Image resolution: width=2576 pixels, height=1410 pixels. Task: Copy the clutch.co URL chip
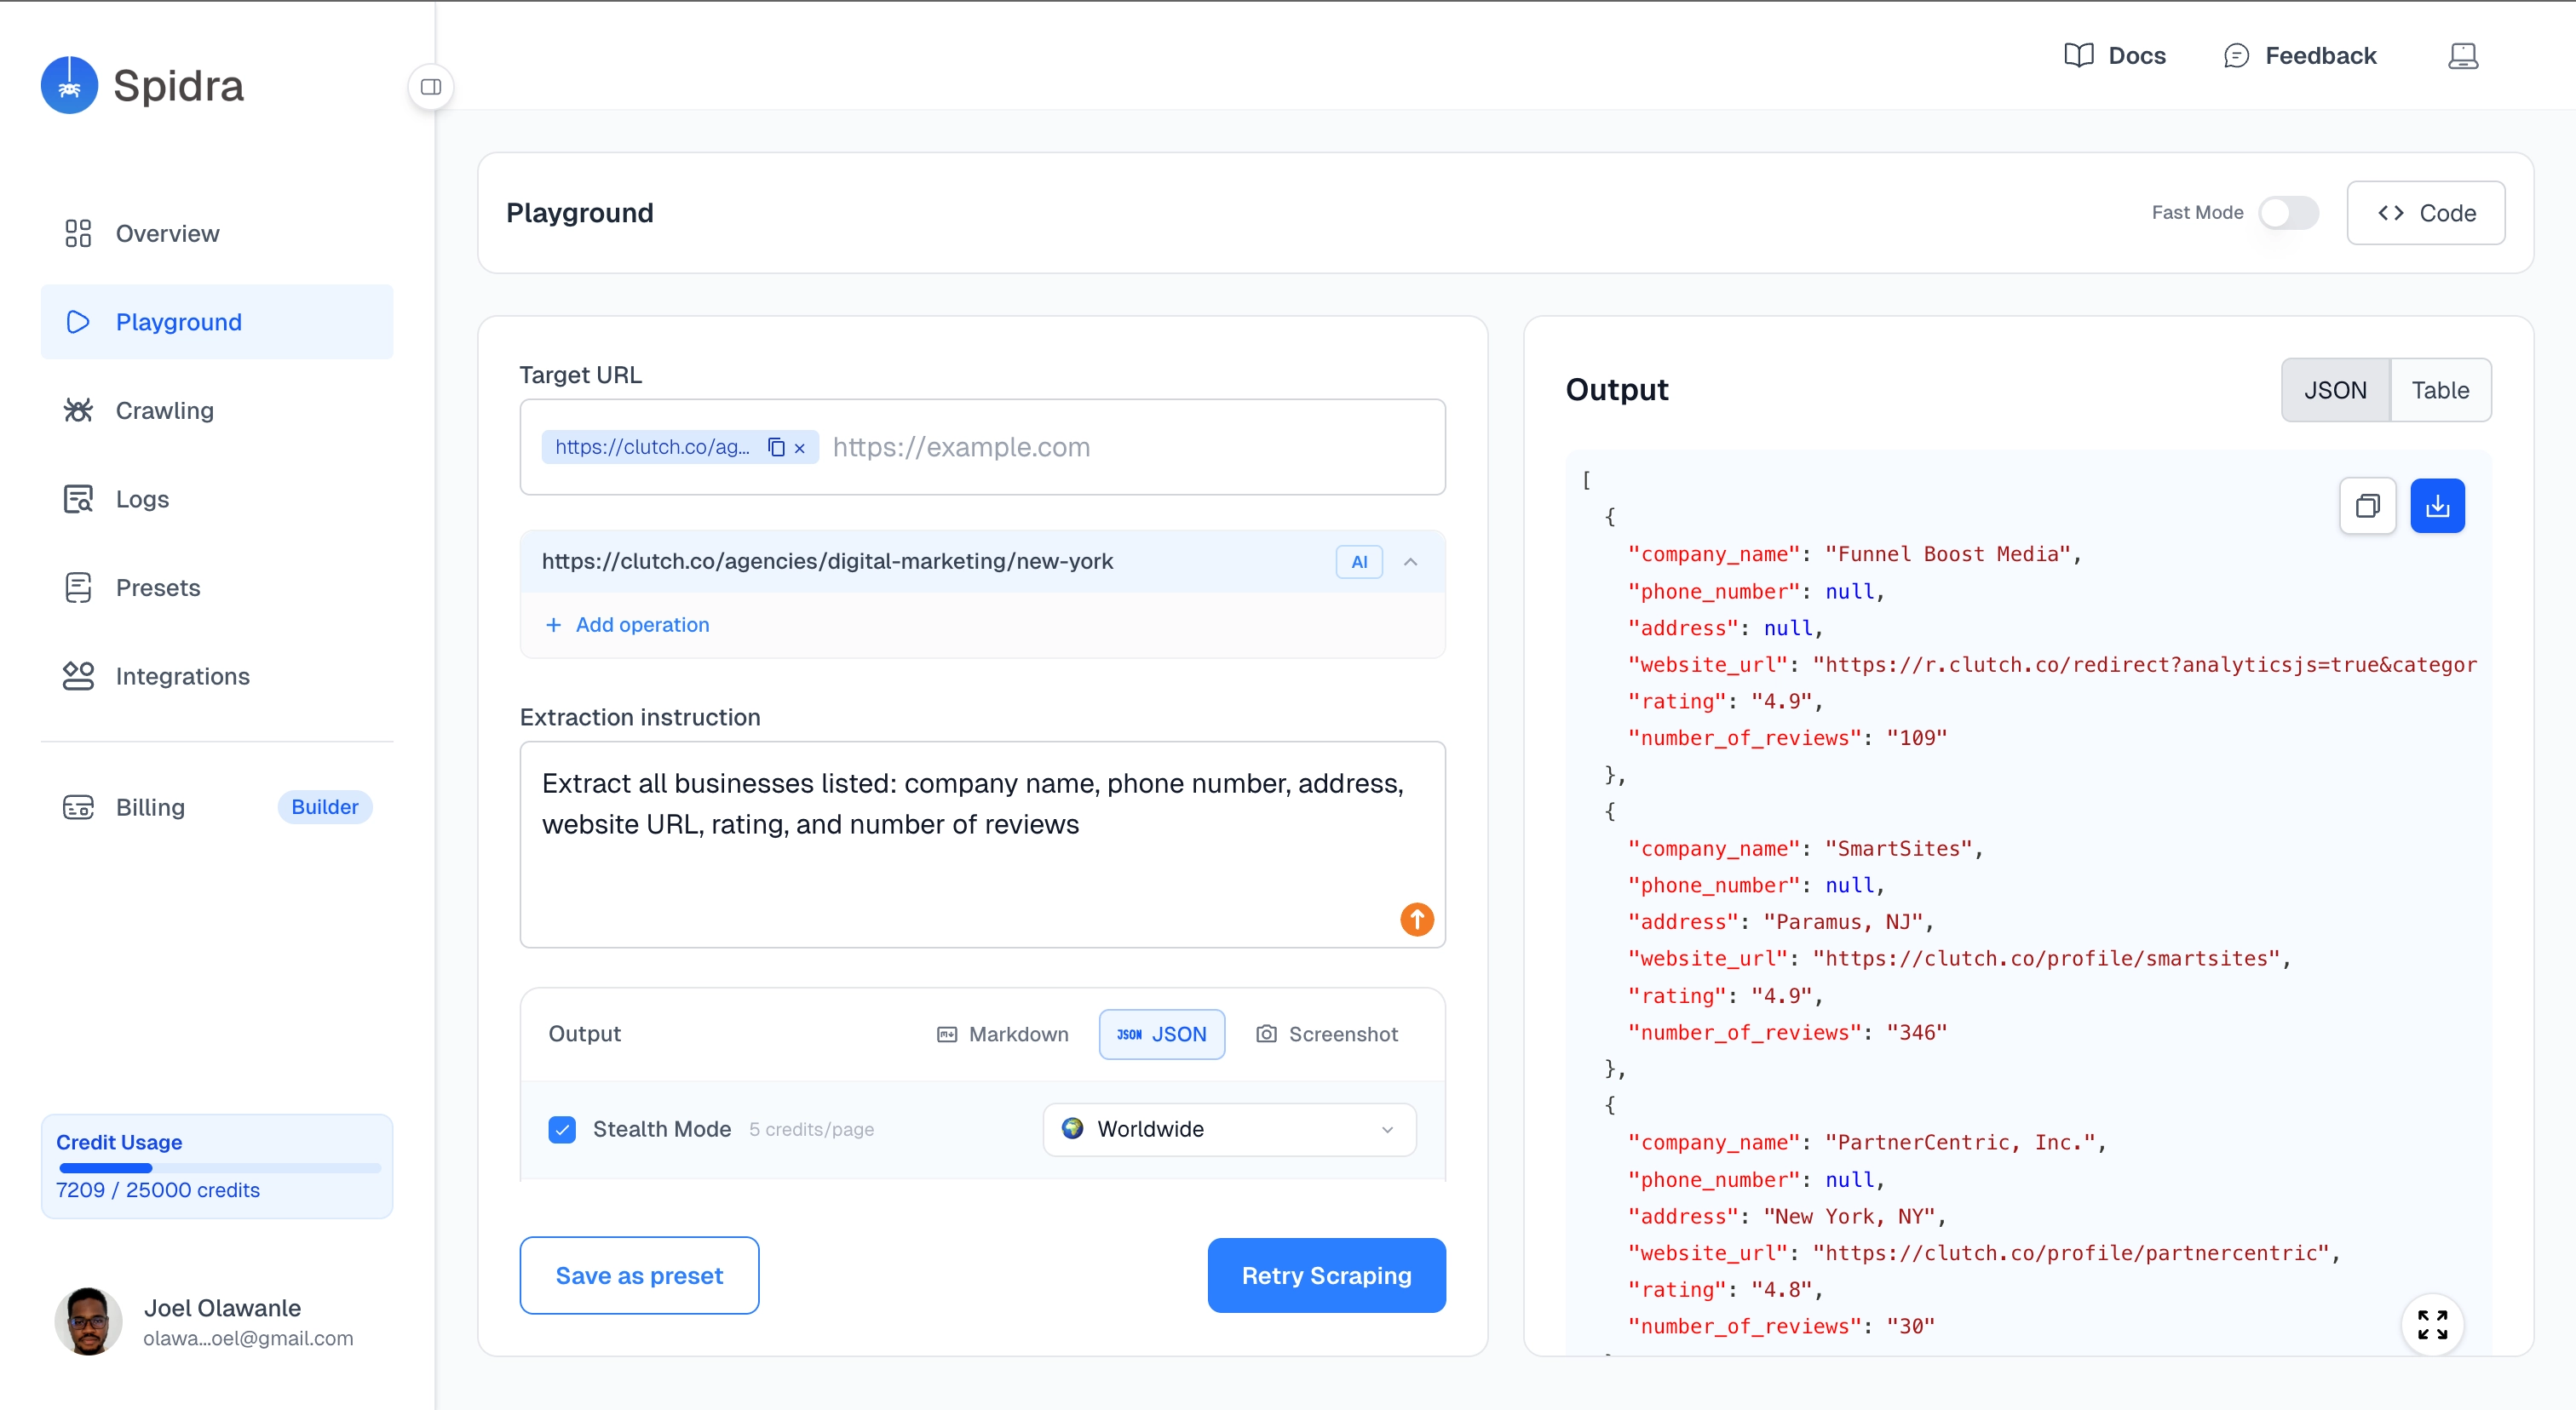click(778, 447)
